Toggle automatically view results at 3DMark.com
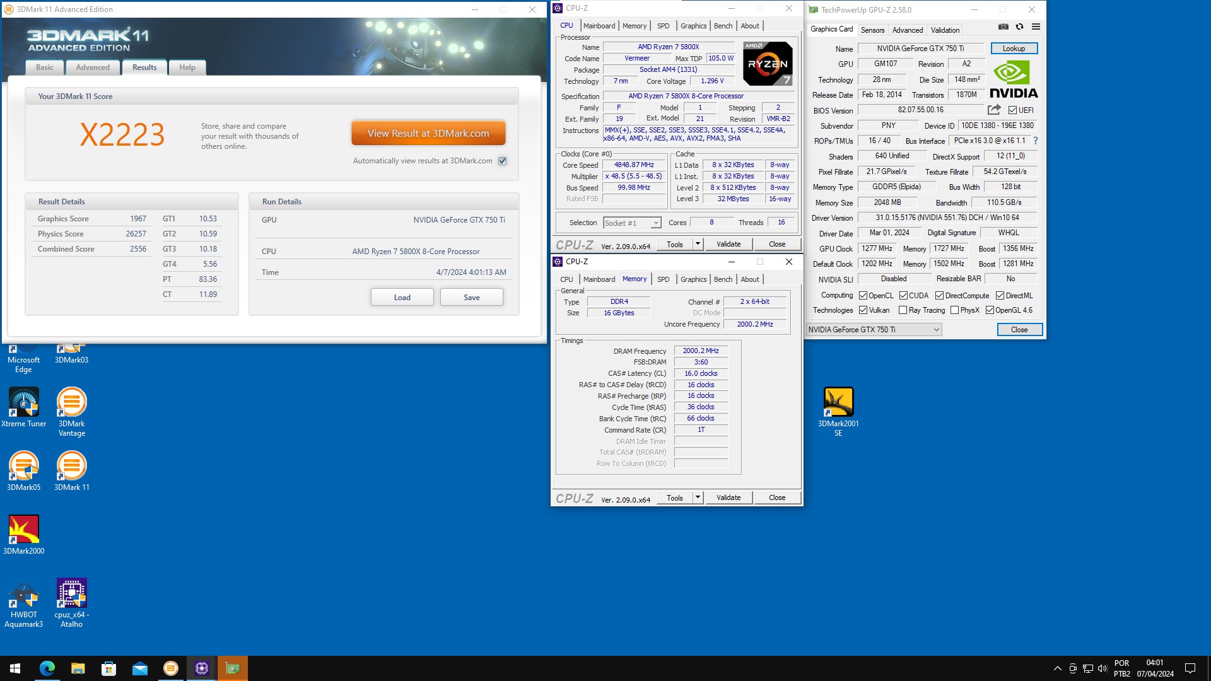Image resolution: width=1211 pixels, height=681 pixels. coord(503,161)
